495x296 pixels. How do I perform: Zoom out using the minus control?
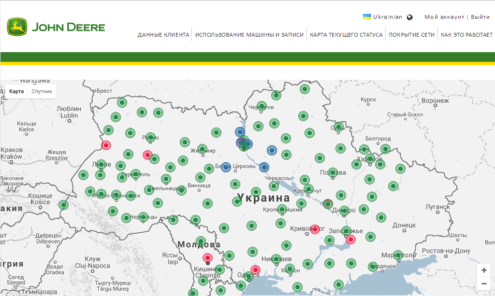483,283
